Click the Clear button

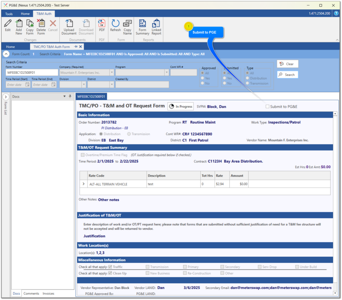[287, 64]
